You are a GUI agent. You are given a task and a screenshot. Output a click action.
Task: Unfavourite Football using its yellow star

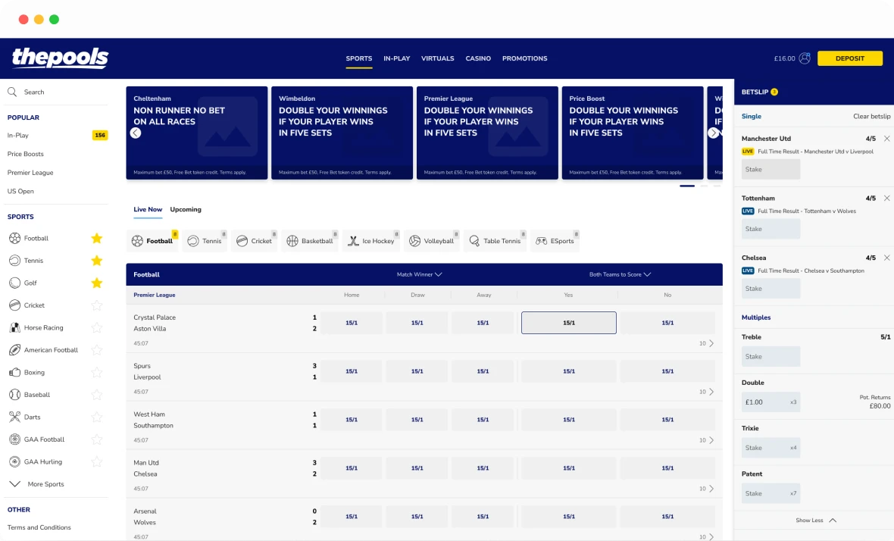tap(97, 238)
